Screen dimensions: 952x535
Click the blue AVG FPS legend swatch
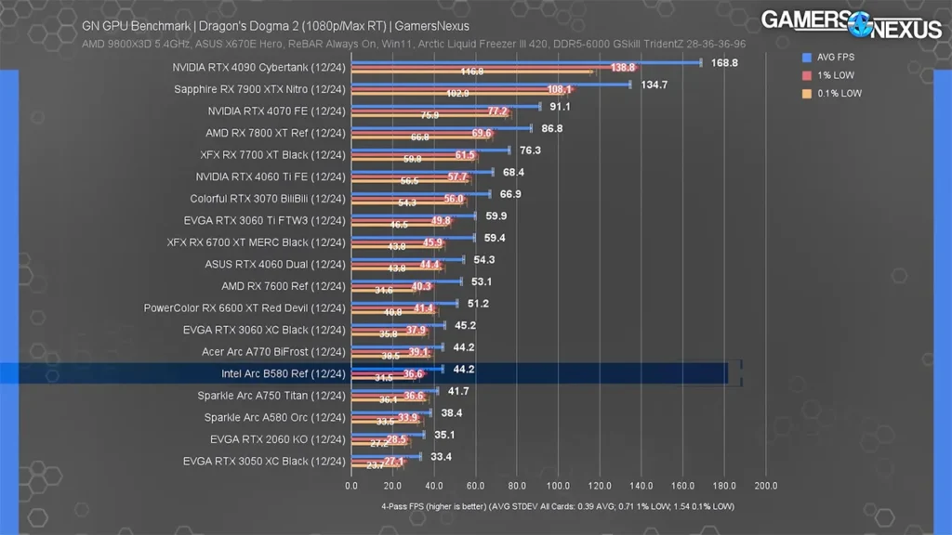[807, 57]
